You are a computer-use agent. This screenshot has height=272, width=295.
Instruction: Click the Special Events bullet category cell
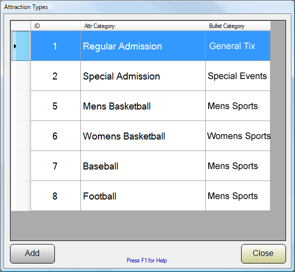pyautogui.click(x=238, y=76)
